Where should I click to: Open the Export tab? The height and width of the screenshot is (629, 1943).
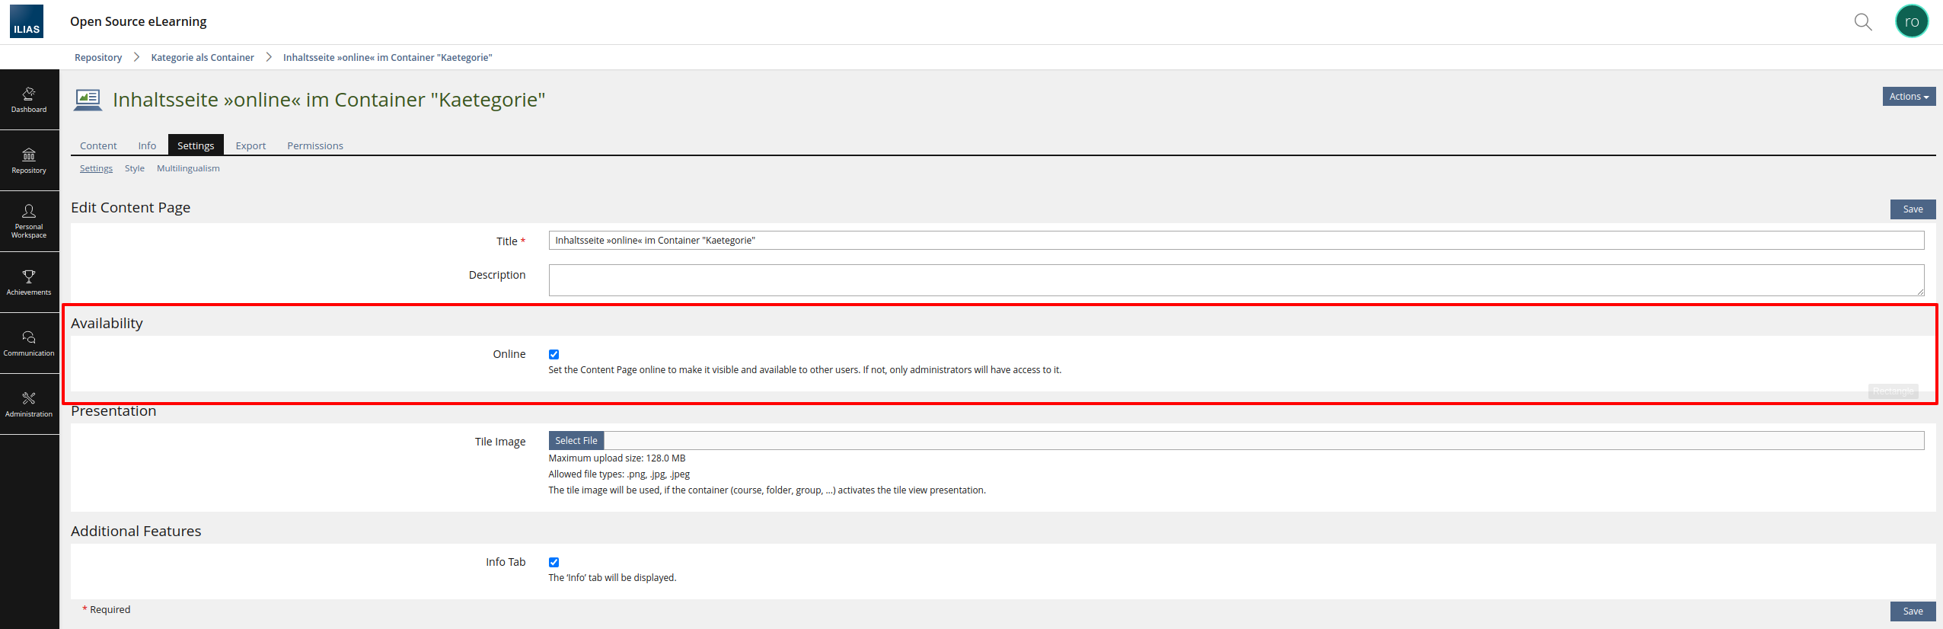250,145
